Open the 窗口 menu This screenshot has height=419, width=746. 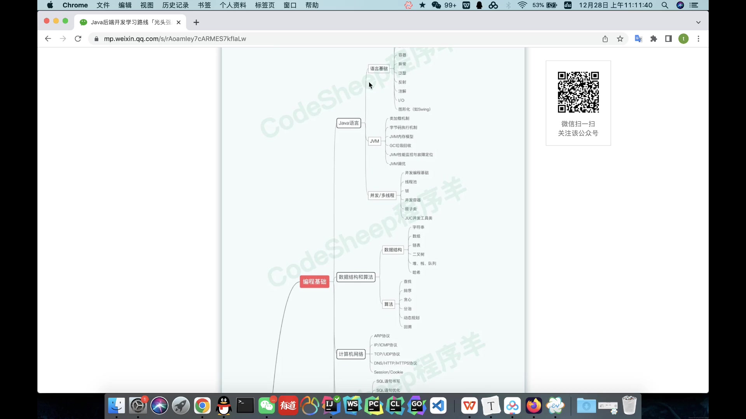tap(290, 5)
